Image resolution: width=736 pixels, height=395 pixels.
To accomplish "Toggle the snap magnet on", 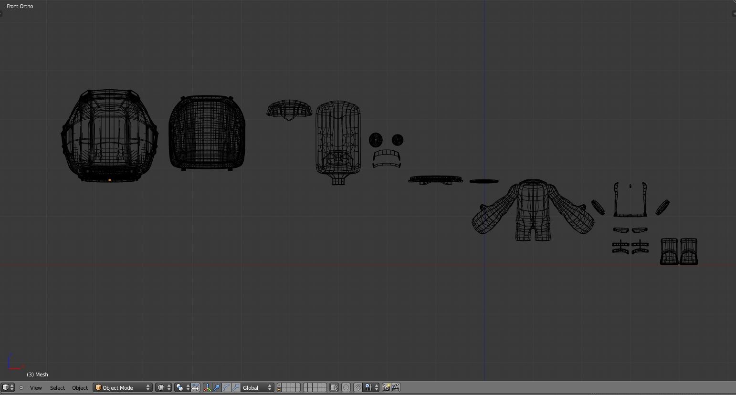I will 357,387.
